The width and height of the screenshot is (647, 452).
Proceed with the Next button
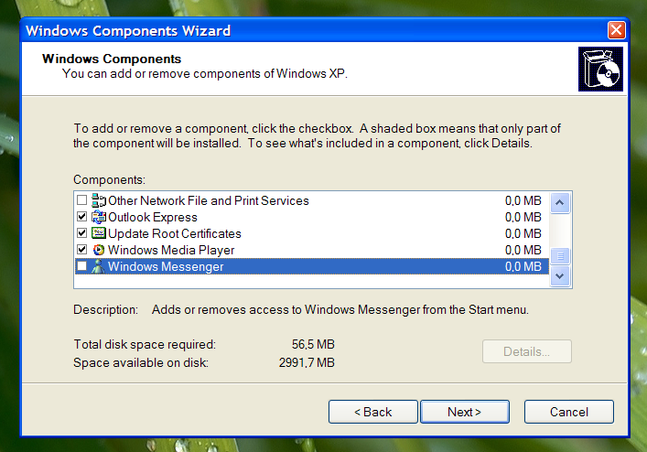point(465,412)
